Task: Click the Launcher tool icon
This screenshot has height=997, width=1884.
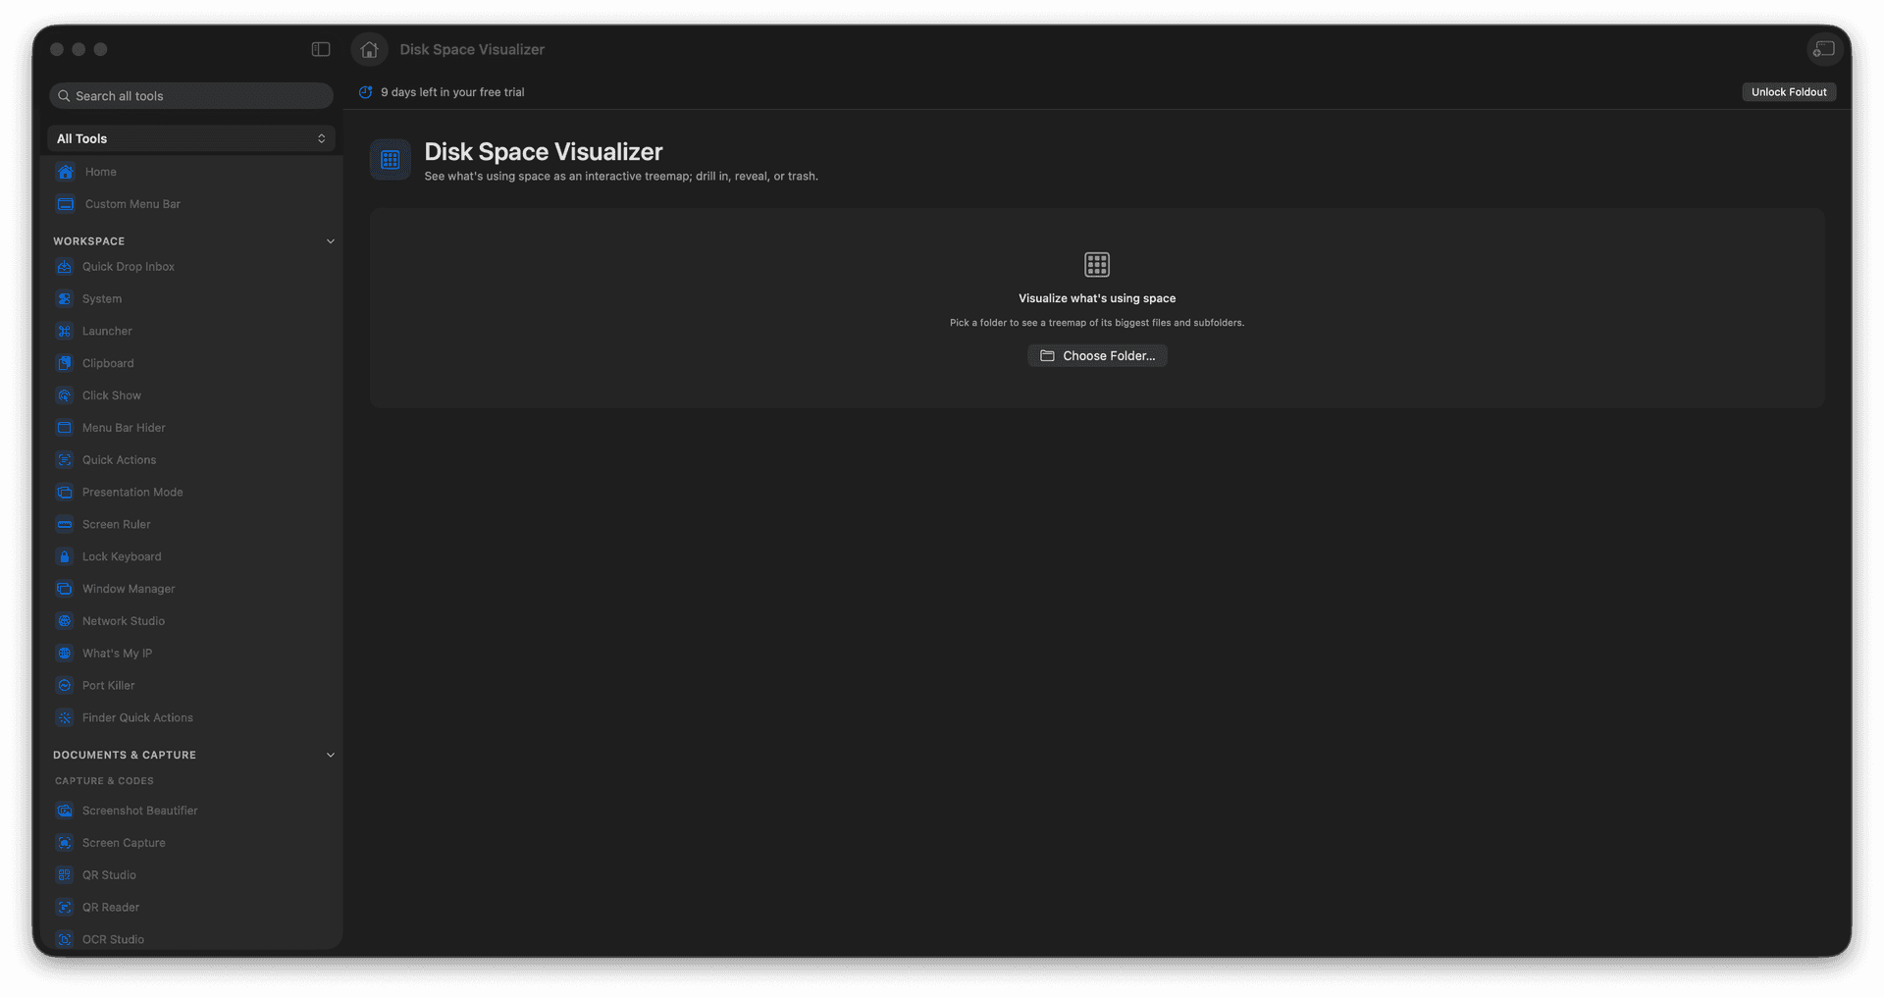Action: click(x=65, y=332)
